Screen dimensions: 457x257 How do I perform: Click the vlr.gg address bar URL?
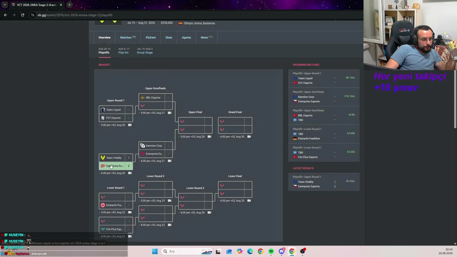coord(75,15)
